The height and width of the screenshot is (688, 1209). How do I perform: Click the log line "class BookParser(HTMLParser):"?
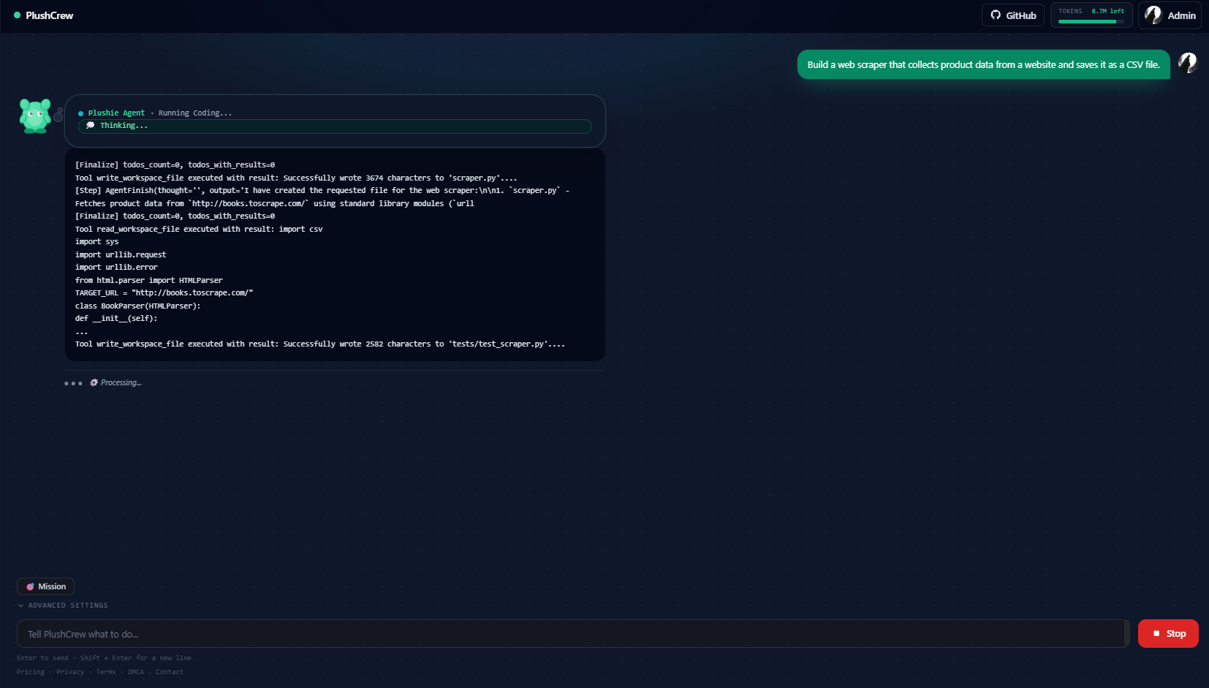pyautogui.click(x=138, y=306)
